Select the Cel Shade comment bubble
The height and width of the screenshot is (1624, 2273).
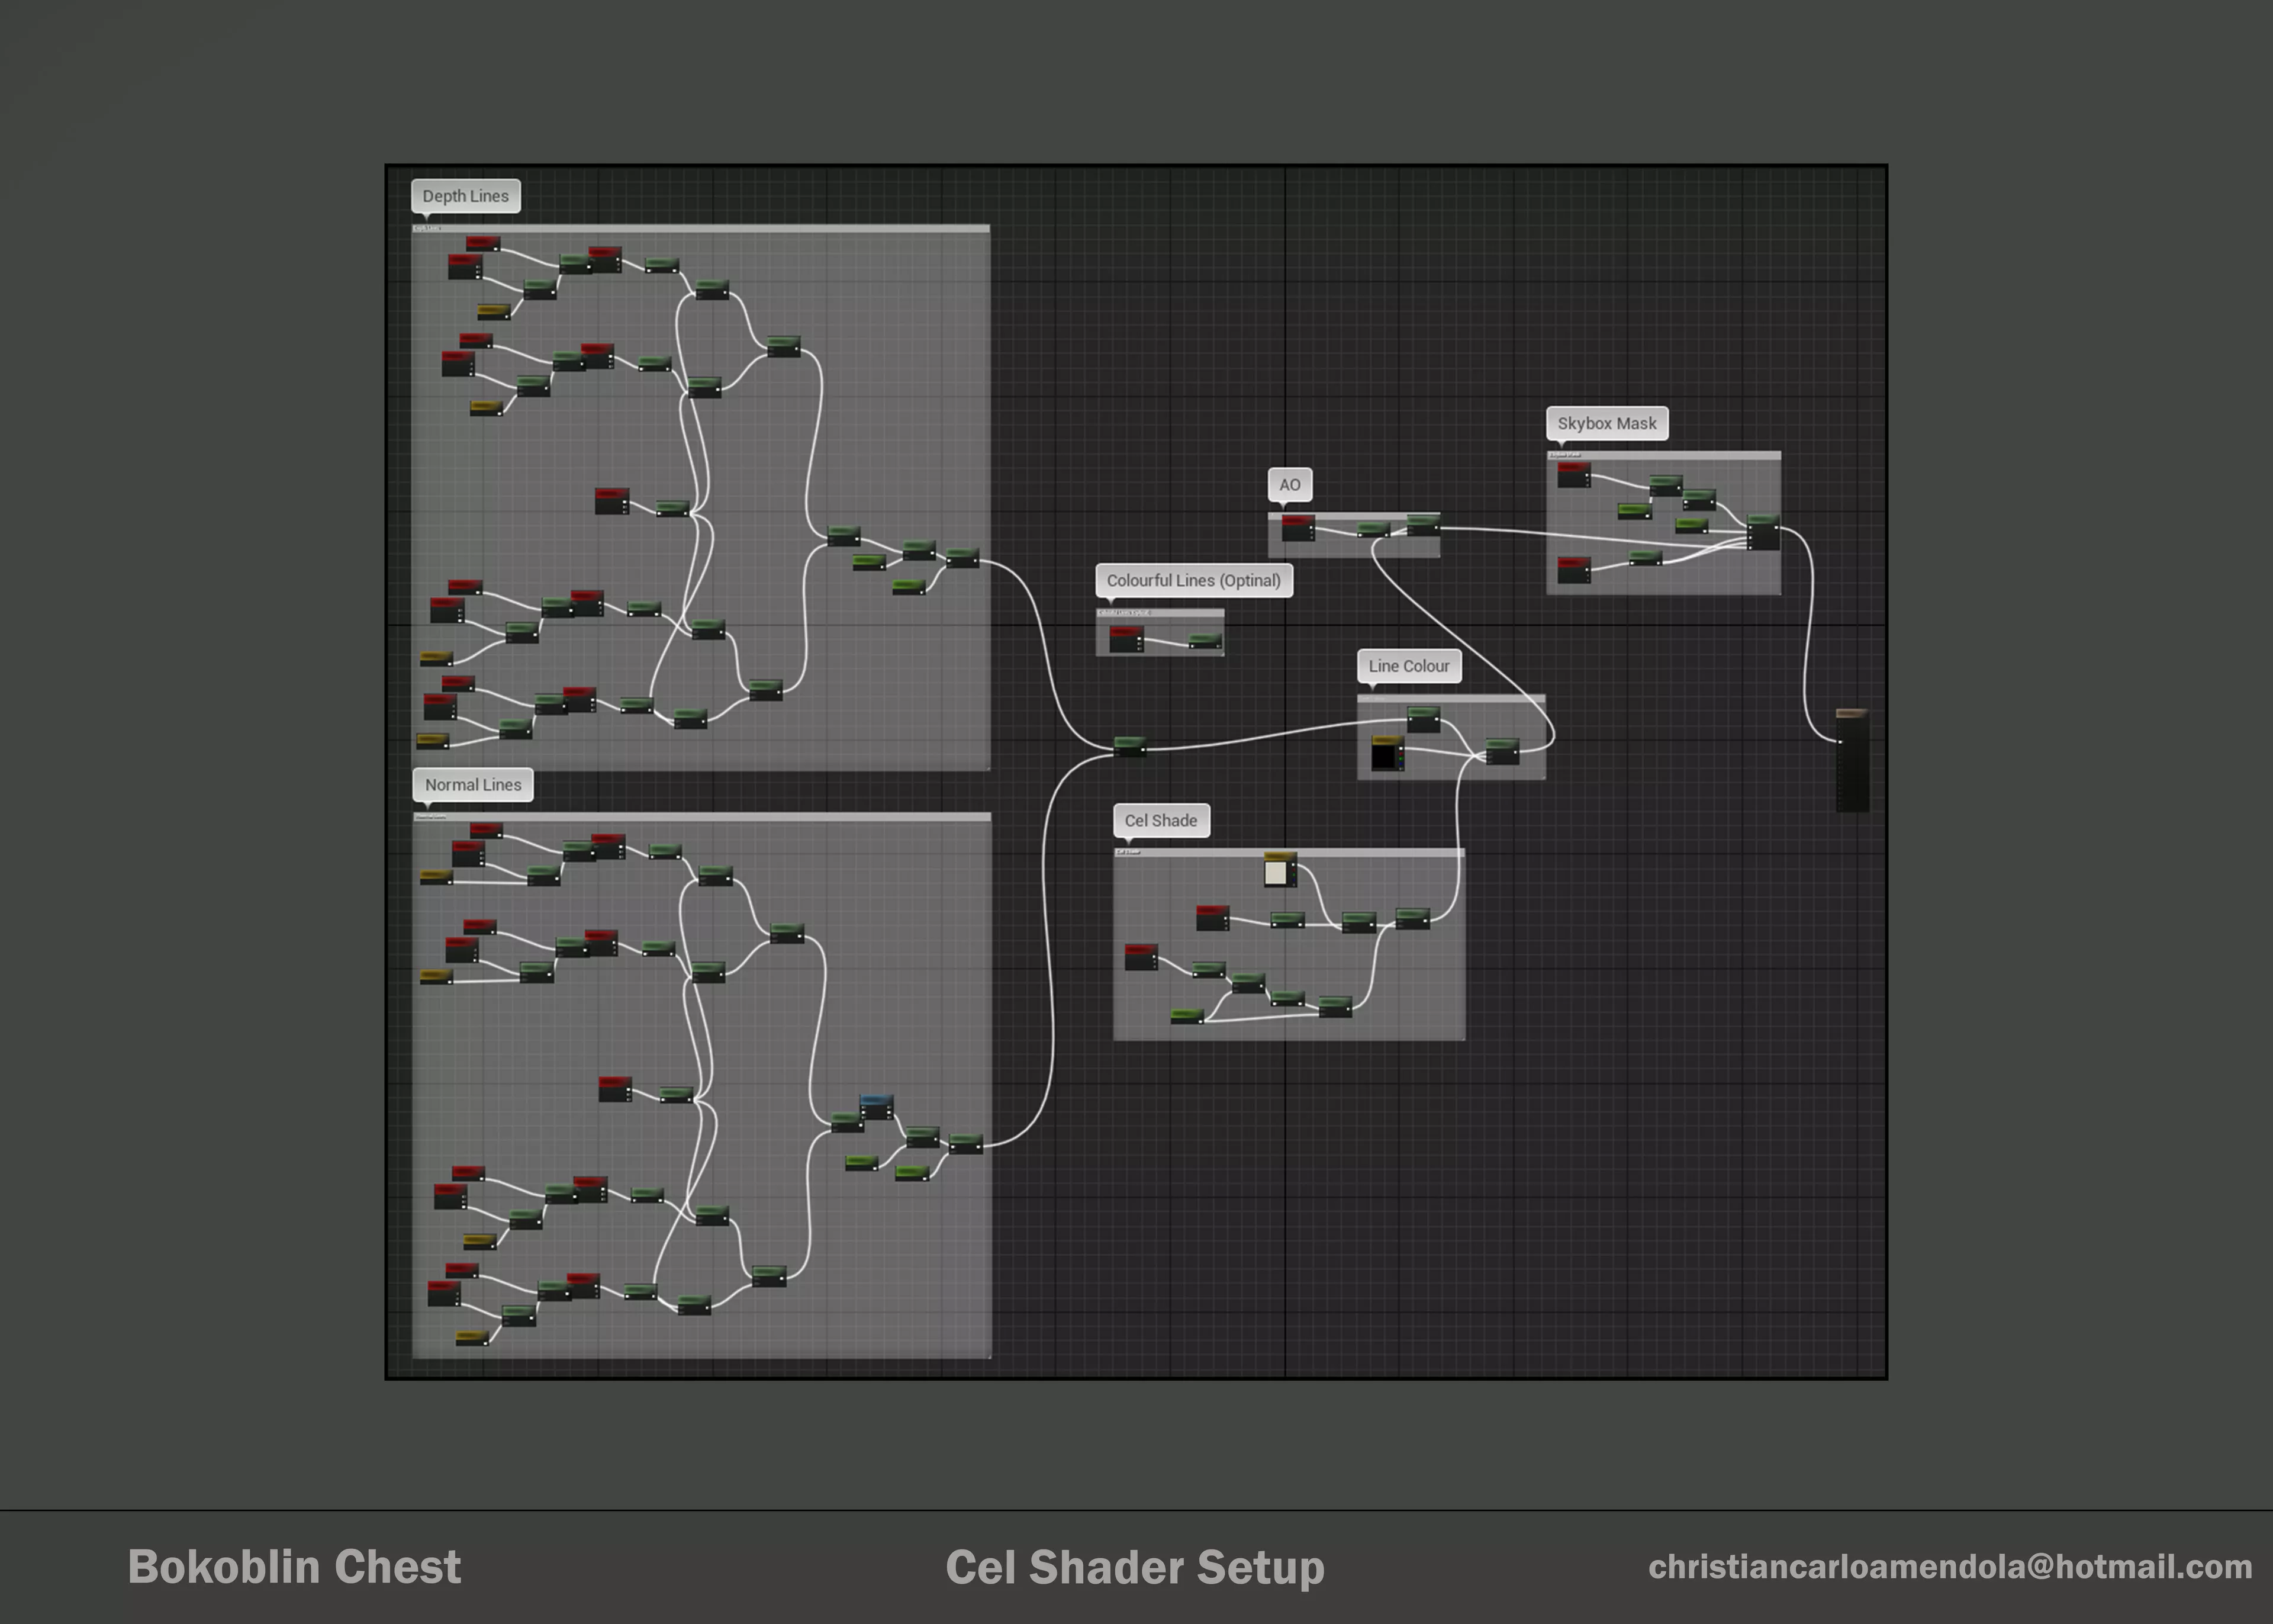(1161, 821)
